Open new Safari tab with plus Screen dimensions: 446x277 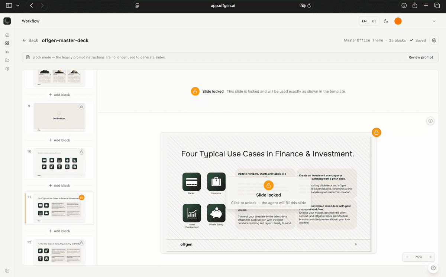[x=426, y=6]
